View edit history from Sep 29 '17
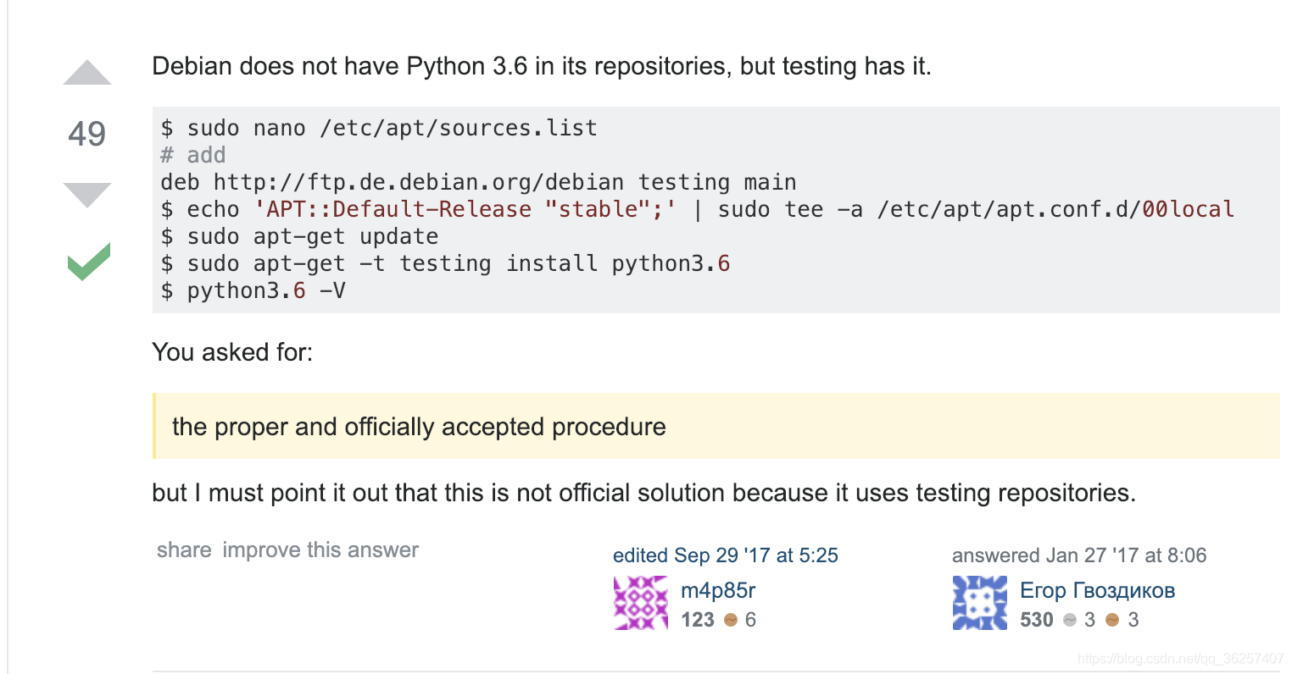The image size is (1292, 674). point(726,555)
